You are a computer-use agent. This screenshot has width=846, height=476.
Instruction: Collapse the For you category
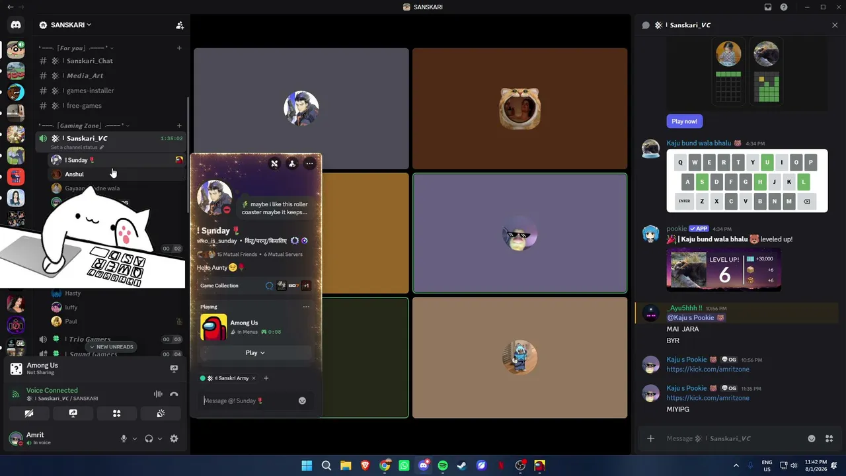click(76, 48)
